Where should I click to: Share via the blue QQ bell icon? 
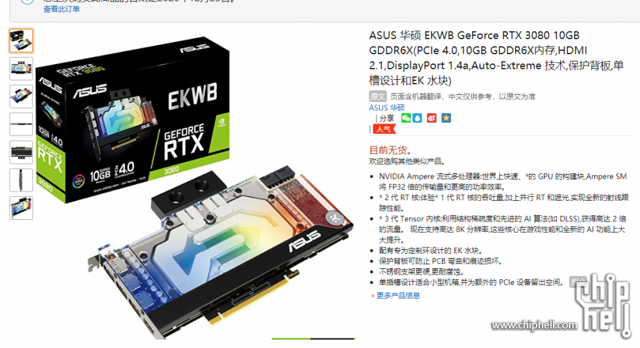[417, 118]
